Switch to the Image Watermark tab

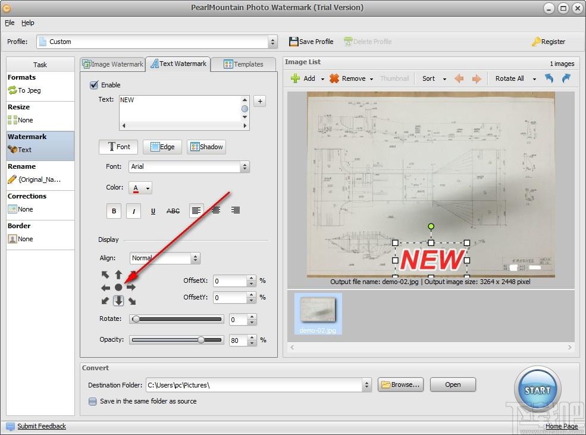coord(113,64)
